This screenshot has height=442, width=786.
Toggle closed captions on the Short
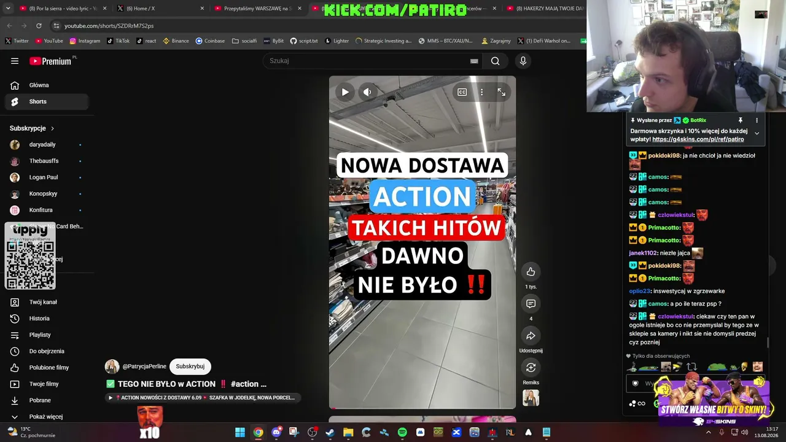(462, 92)
